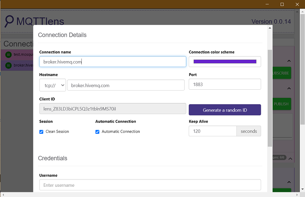Click the Client ID field
Image resolution: width=305 pixels, height=197 pixels.
(x=113, y=109)
